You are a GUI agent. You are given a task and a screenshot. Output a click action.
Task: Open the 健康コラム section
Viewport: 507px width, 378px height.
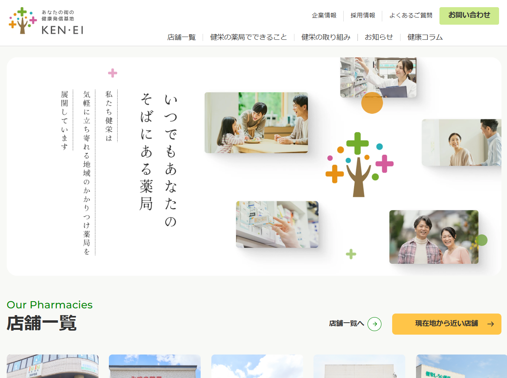point(424,37)
